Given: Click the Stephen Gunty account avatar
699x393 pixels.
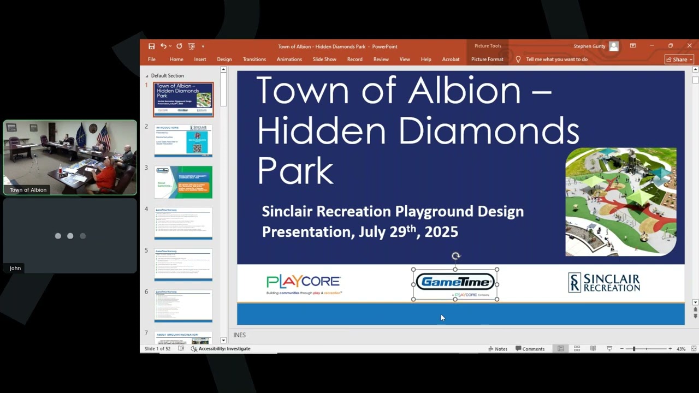Looking at the screenshot, I should pyautogui.click(x=614, y=46).
